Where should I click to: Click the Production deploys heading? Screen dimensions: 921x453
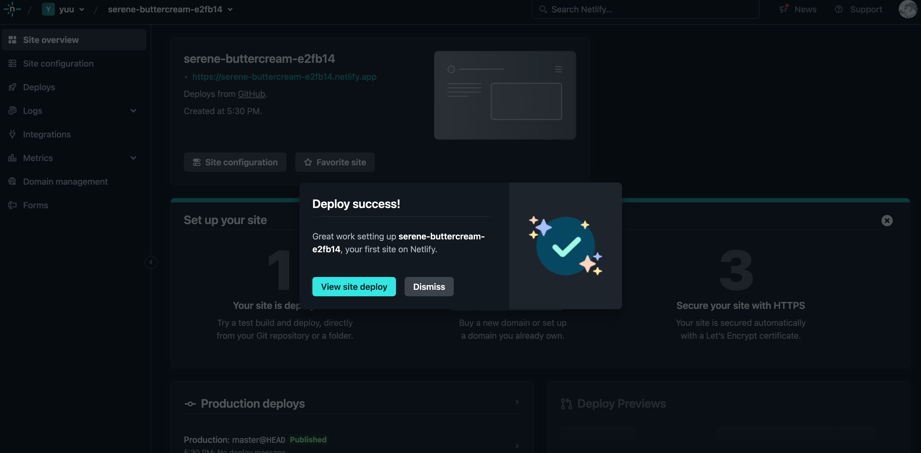(253, 403)
